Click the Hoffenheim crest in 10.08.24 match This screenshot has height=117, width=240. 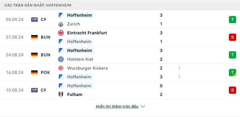click(x=61, y=86)
